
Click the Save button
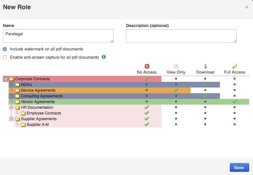click(239, 167)
